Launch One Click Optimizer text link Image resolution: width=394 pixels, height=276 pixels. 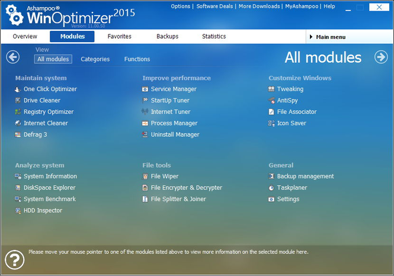pos(50,89)
